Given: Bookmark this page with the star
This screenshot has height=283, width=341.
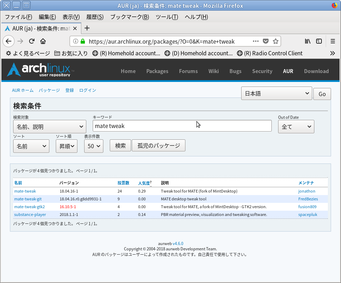Looking at the screenshot, I should pos(276,41).
